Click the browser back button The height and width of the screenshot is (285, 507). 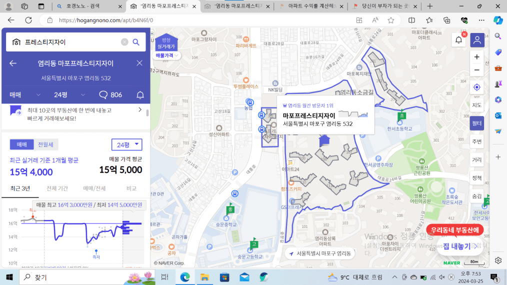coord(11,20)
